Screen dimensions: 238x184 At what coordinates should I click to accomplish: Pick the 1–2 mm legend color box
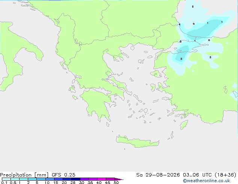tap(24, 179)
